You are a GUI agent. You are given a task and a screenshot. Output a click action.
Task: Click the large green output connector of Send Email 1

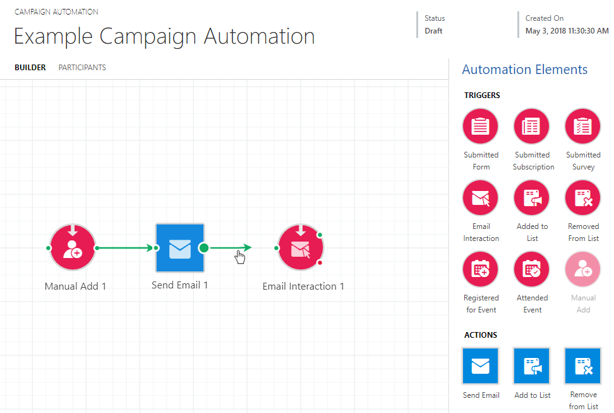[x=203, y=248]
